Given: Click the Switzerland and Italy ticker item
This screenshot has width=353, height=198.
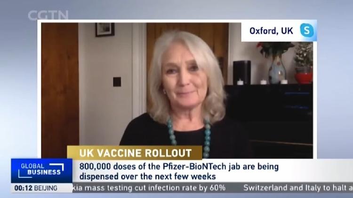Looking at the screenshot, I should point(298,188).
